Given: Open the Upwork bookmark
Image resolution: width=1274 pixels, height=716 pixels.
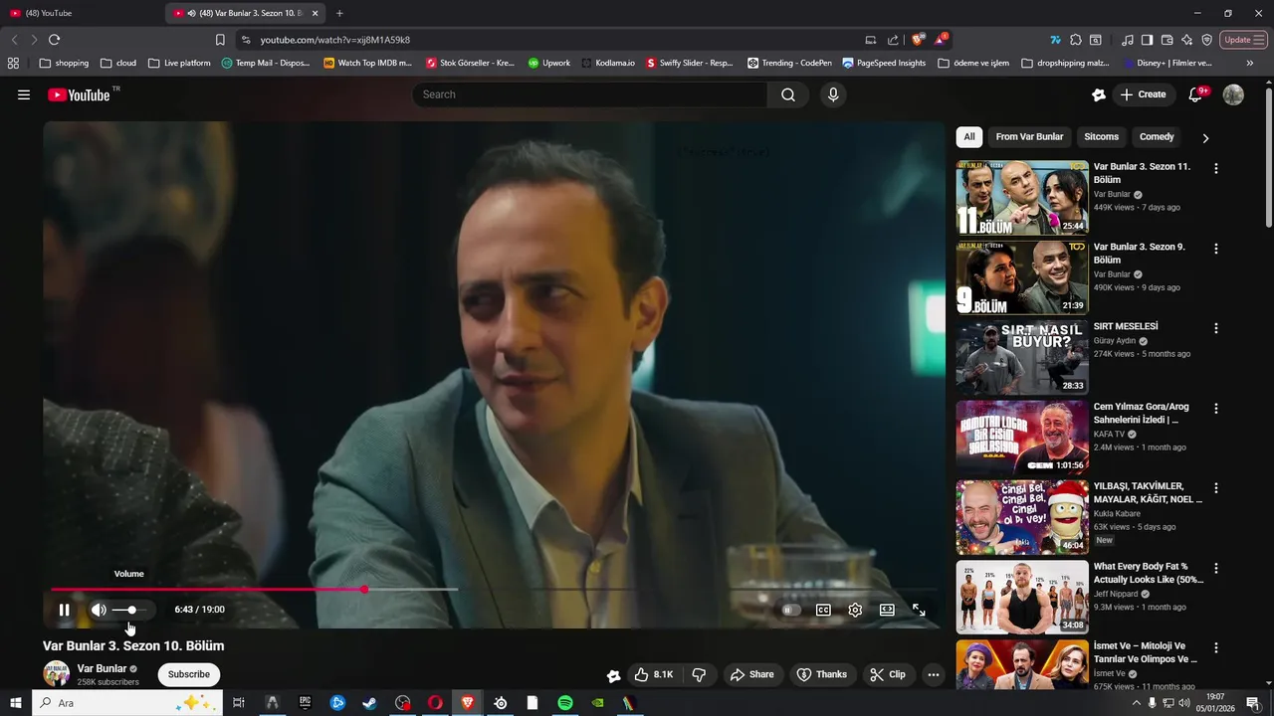Looking at the screenshot, I should 549,63.
